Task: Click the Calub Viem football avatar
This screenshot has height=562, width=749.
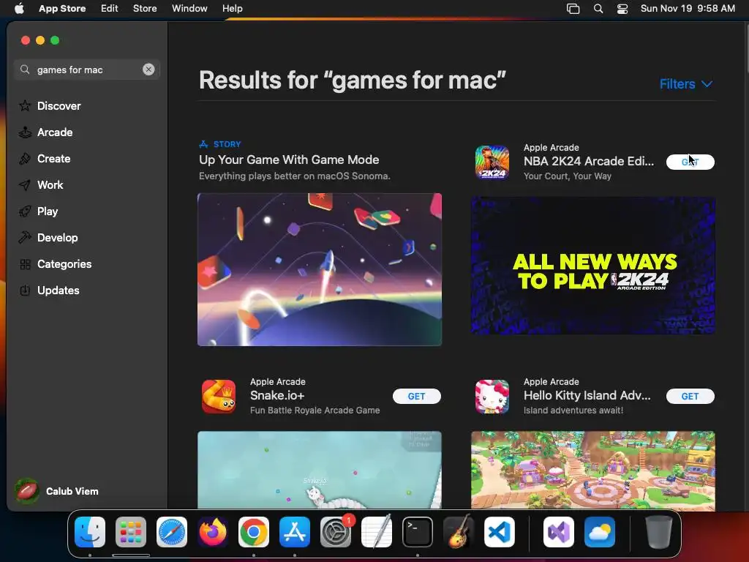Action: click(x=27, y=491)
